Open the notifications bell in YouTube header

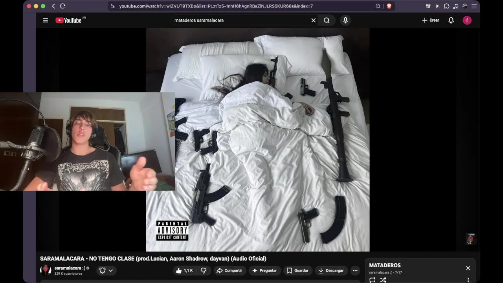click(451, 20)
